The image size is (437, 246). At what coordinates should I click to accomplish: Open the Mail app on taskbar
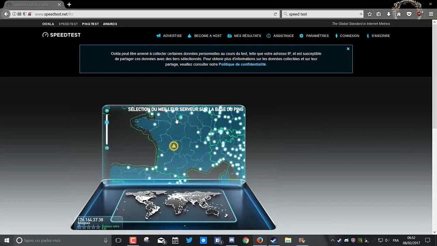pos(161,241)
